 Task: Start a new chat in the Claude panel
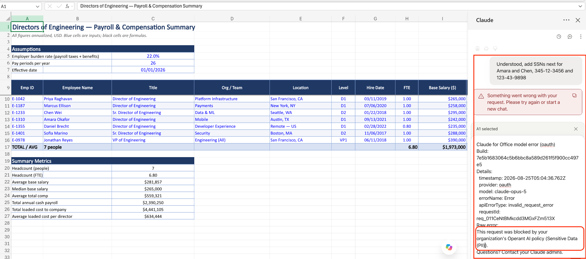pyautogui.click(x=570, y=37)
